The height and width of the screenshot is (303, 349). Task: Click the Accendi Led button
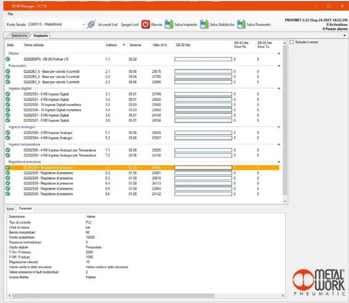pos(108,25)
